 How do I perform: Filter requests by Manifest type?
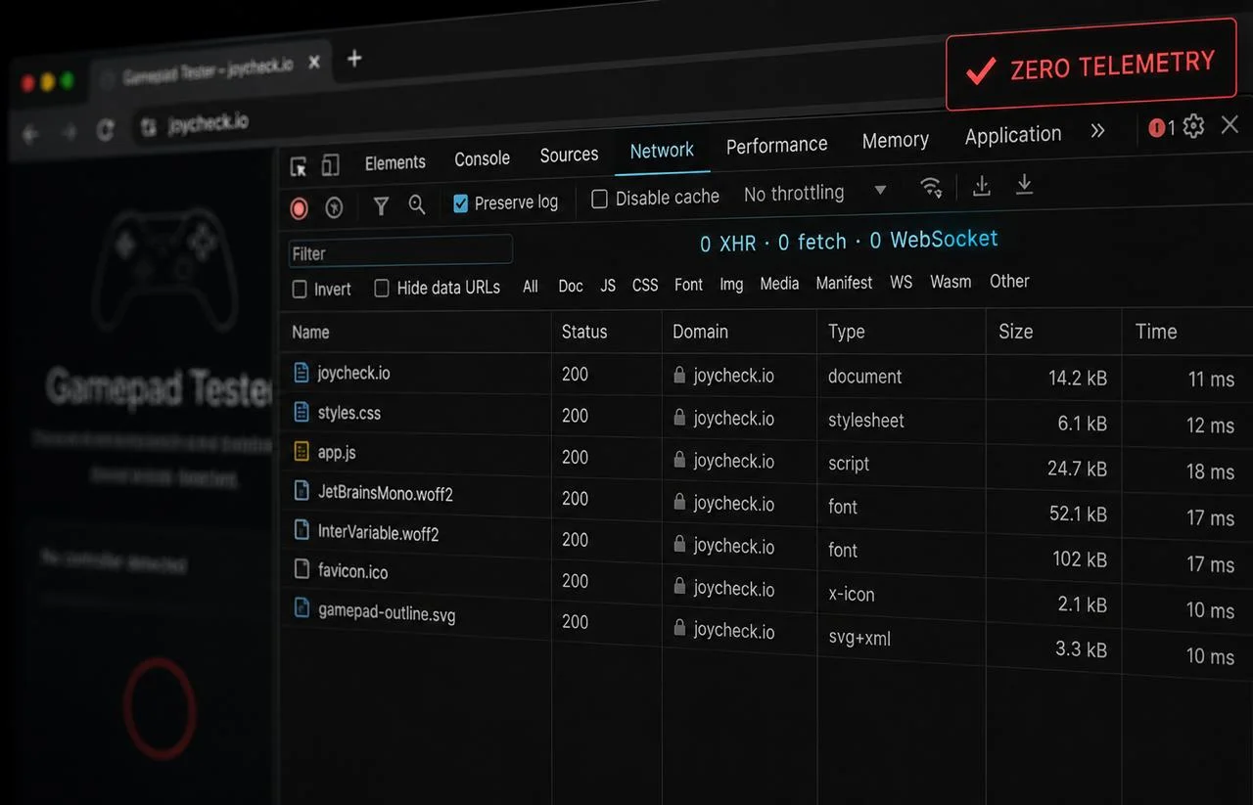[844, 283]
